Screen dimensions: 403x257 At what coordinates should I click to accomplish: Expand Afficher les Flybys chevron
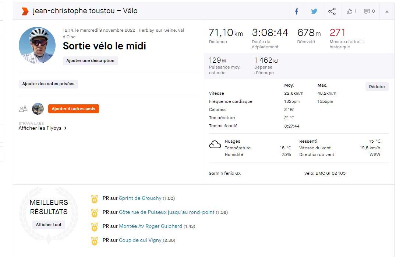(x=65, y=128)
